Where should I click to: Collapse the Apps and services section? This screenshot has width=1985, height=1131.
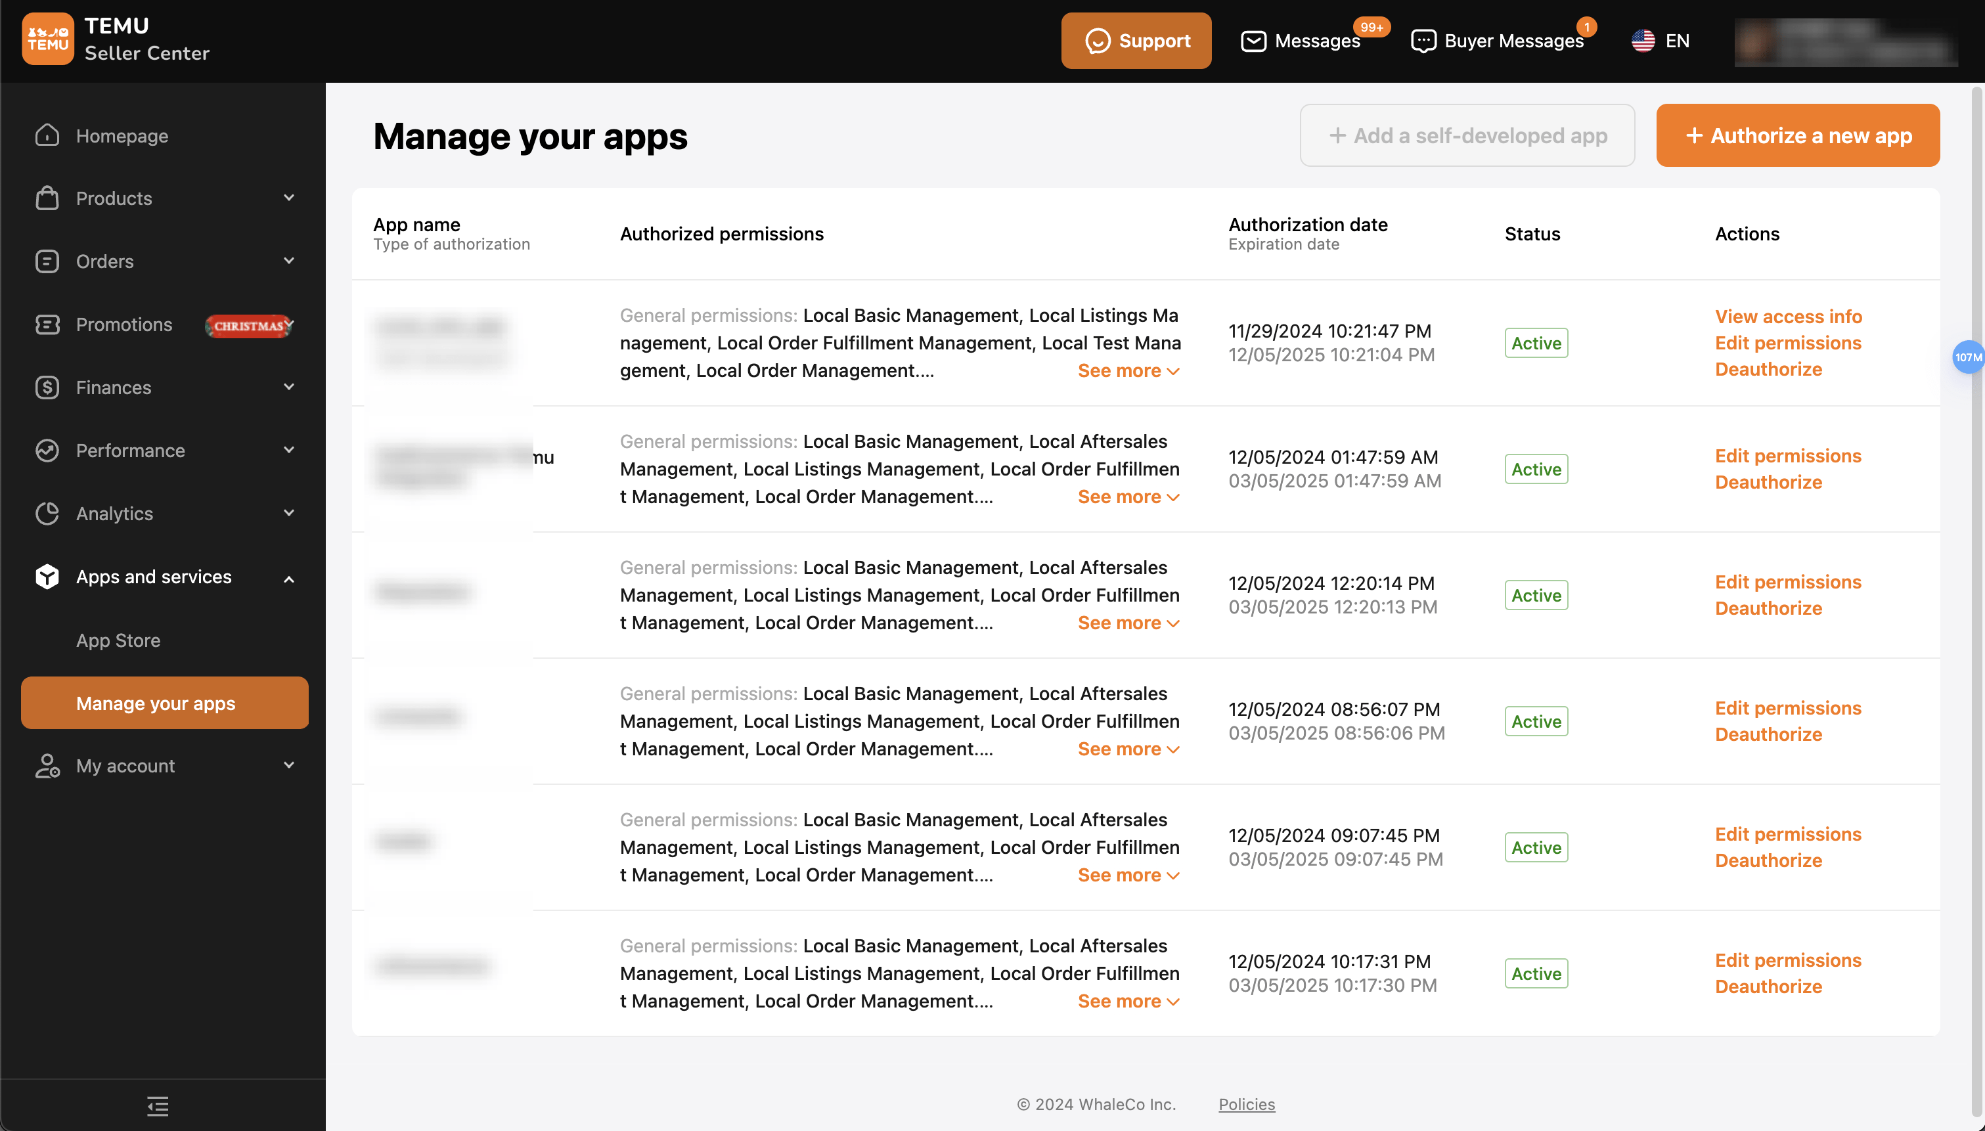coord(288,578)
